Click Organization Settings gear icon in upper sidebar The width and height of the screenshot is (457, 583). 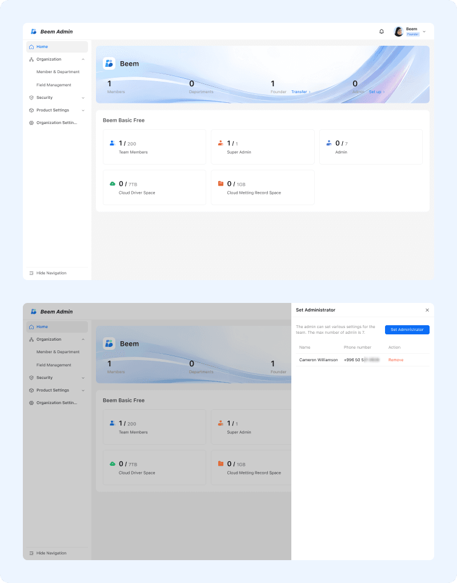31,123
